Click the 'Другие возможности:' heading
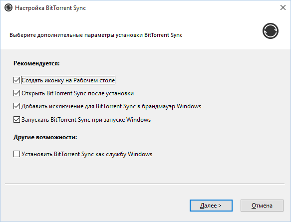 coord(45,137)
